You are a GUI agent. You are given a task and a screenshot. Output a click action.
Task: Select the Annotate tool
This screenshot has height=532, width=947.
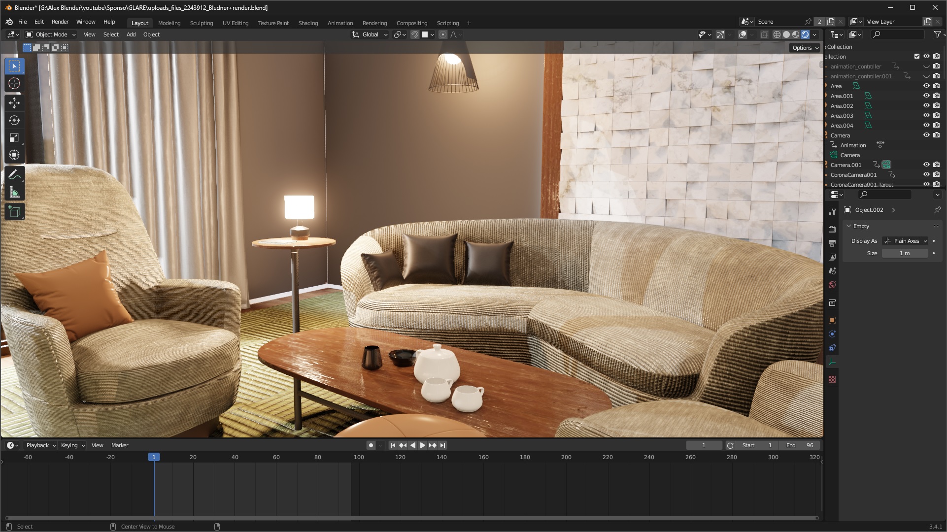pyautogui.click(x=14, y=175)
